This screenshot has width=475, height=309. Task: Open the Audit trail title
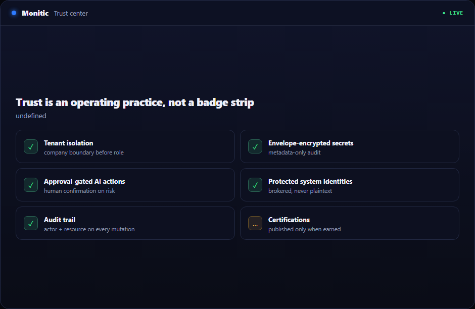pyautogui.click(x=60, y=220)
